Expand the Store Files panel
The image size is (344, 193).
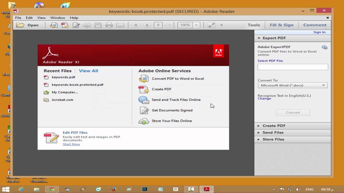coord(259,139)
